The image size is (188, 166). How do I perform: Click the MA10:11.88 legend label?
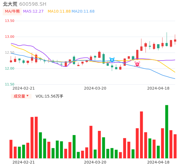[59, 12]
